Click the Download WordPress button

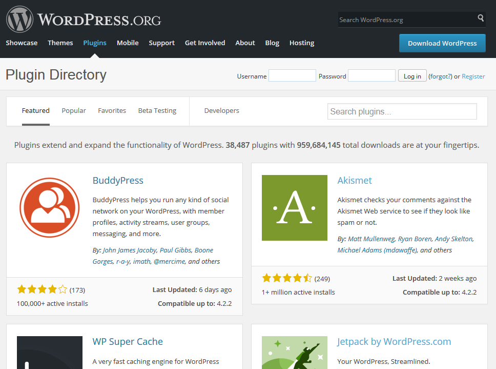pos(442,43)
